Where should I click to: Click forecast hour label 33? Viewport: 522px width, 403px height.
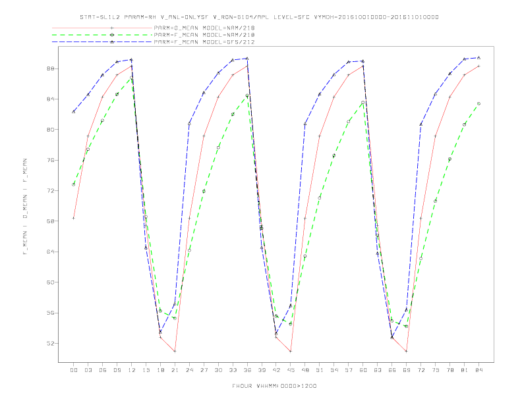click(x=233, y=370)
